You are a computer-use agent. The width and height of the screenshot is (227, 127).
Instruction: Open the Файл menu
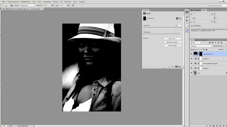(x=4, y=1)
